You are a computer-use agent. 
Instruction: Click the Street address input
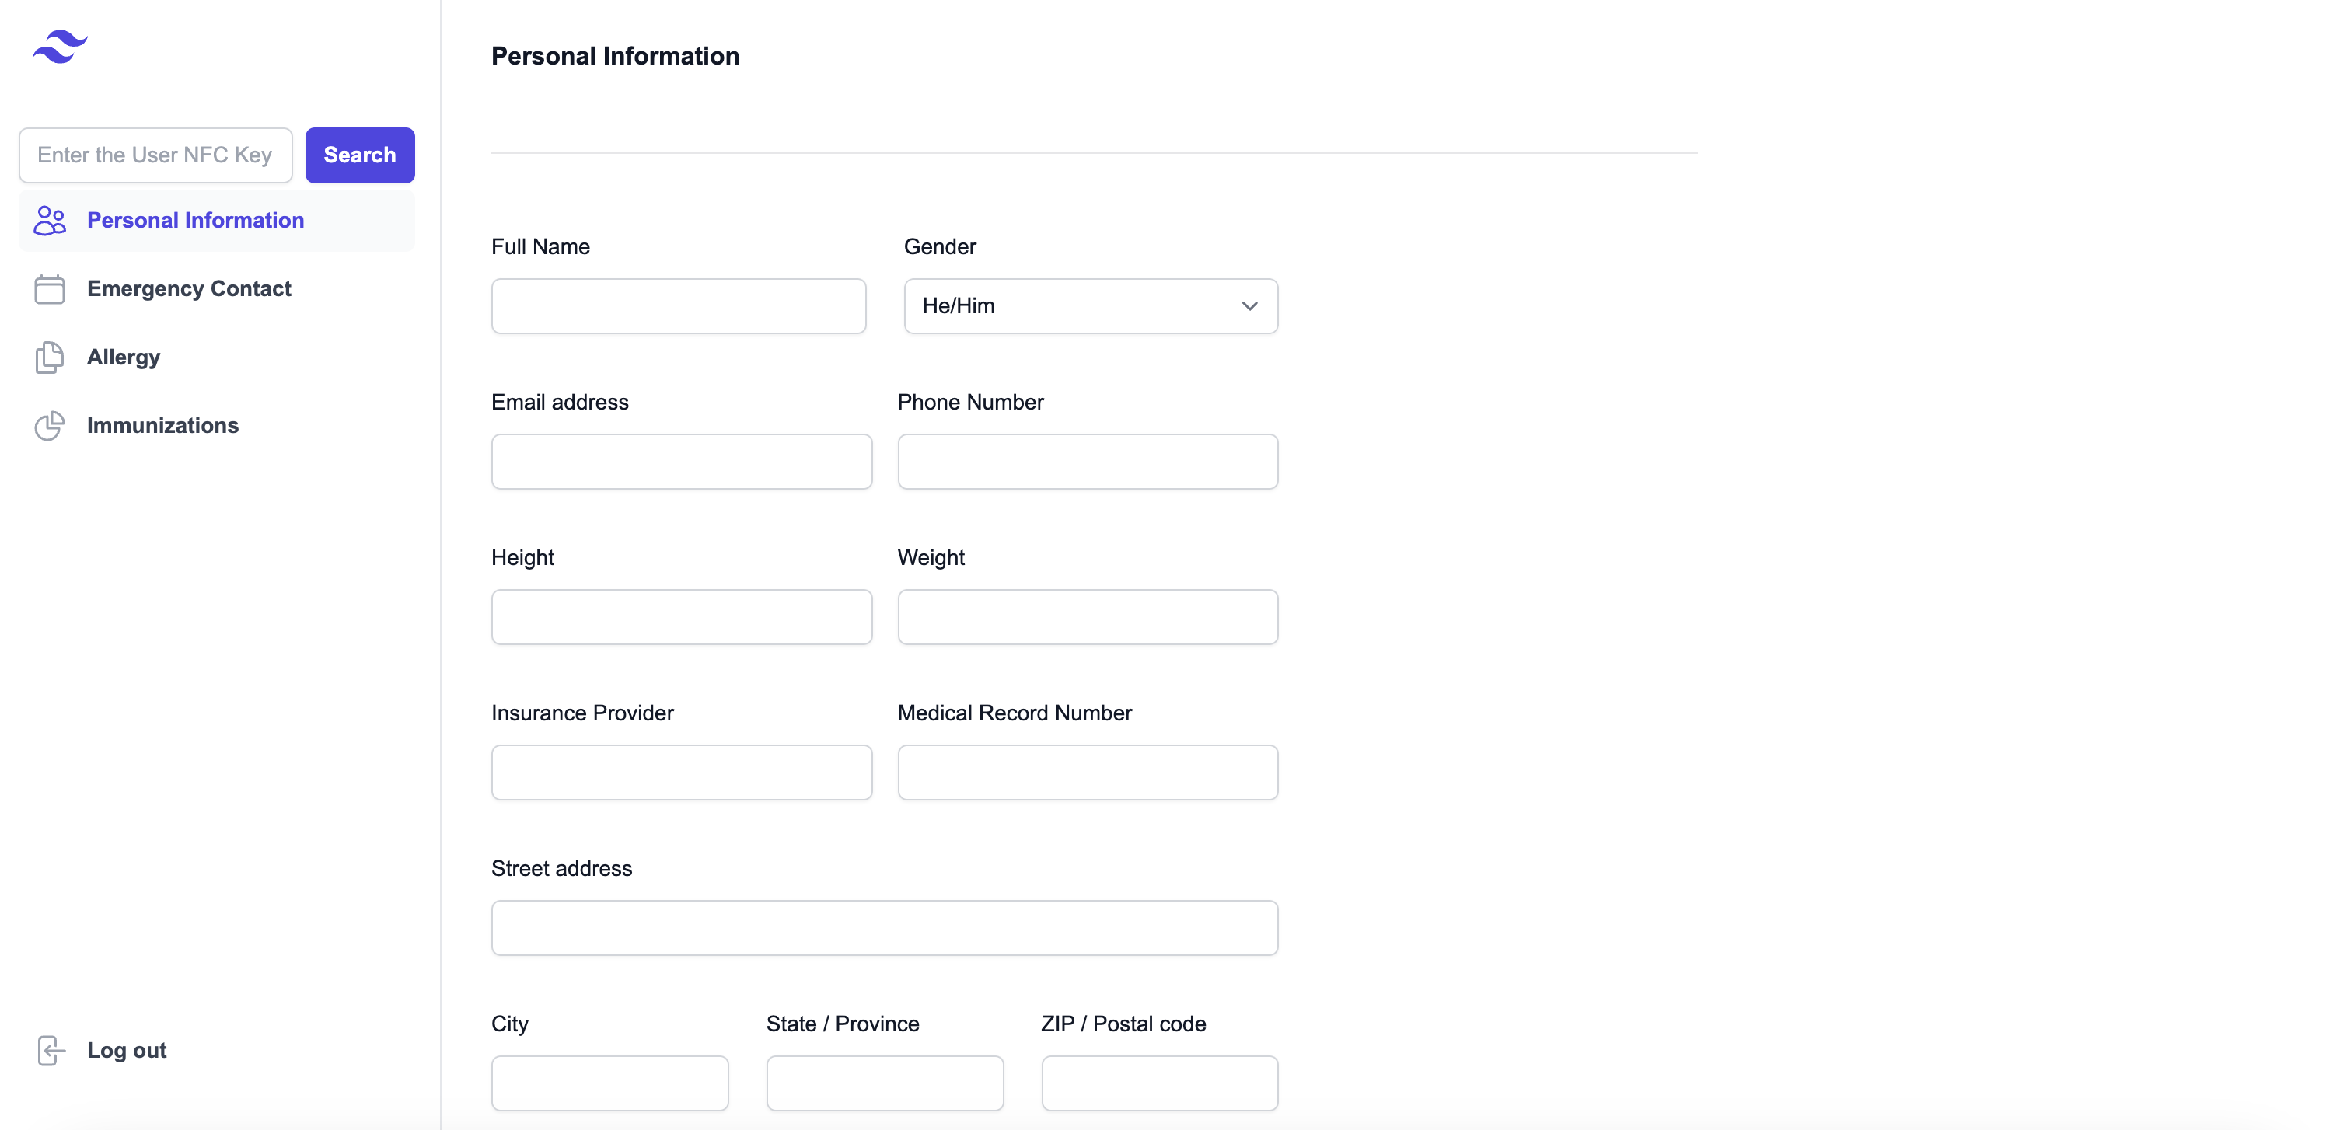[884, 927]
